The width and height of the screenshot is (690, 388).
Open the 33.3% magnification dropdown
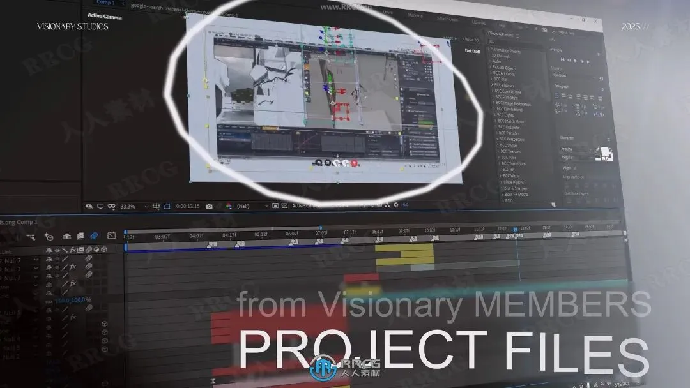coord(134,207)
